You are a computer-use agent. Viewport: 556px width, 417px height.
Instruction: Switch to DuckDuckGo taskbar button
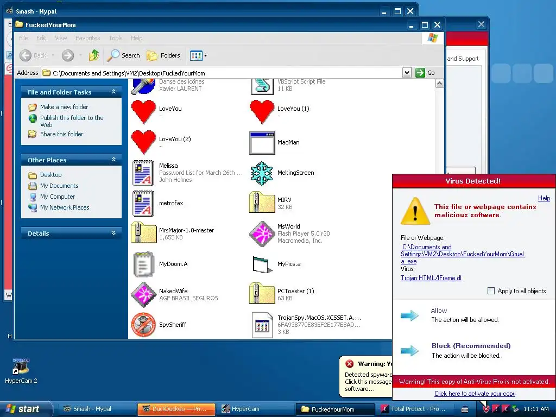pos(176,409)
